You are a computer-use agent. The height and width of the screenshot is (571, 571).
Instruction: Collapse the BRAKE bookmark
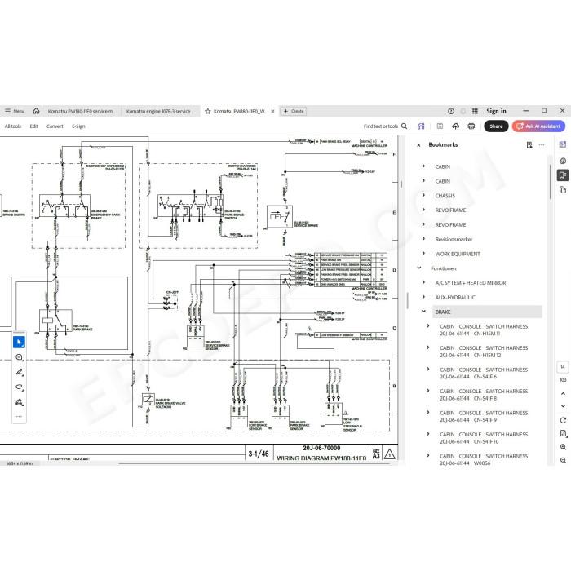[423, 312]
